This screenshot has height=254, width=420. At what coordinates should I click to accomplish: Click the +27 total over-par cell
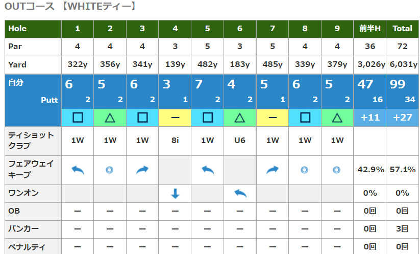click(x=402, y=118)
